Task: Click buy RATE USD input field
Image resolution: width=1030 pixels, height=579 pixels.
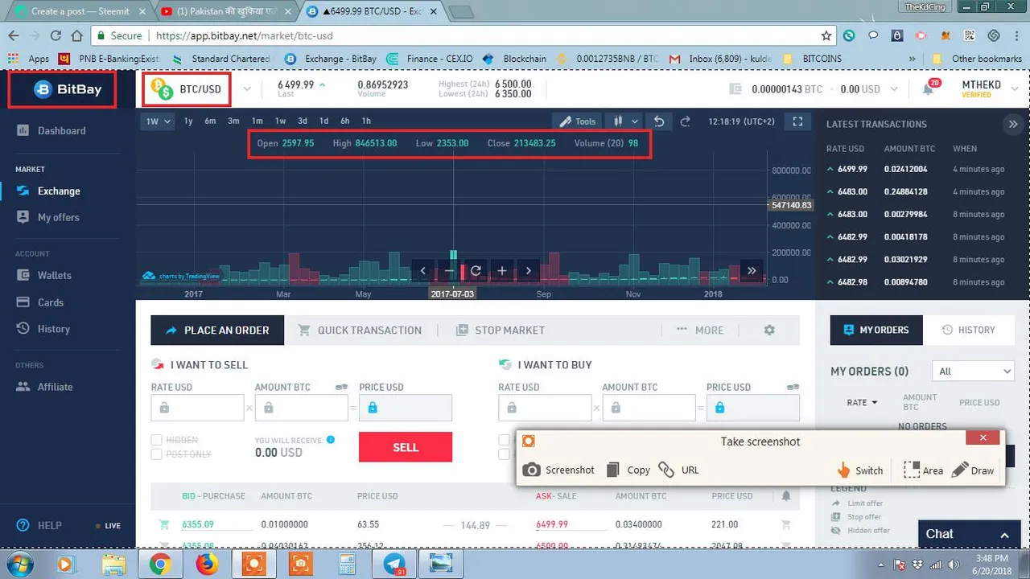Action: [545, 408]
